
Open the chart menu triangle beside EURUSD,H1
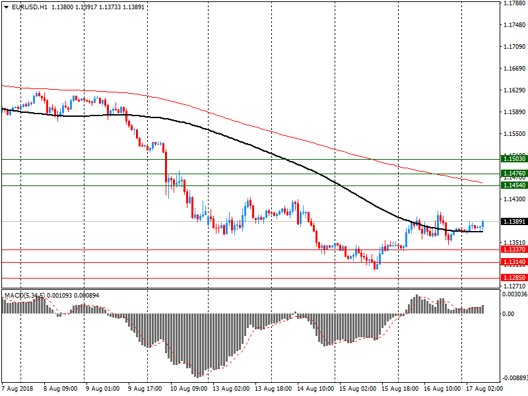7,7
